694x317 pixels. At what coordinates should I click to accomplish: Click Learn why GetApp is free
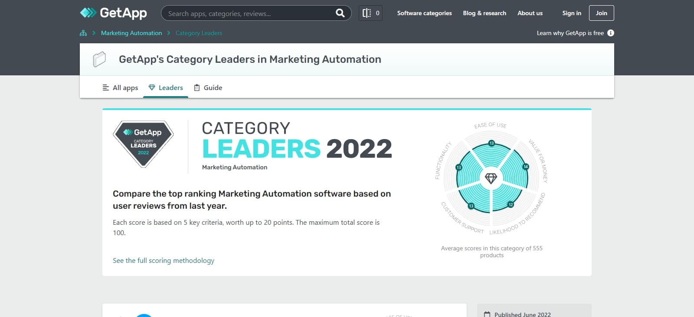point(570,33)
